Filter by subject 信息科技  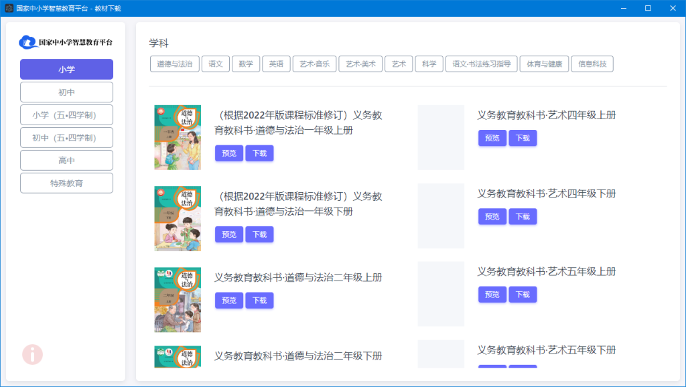[x=592, y=64]
